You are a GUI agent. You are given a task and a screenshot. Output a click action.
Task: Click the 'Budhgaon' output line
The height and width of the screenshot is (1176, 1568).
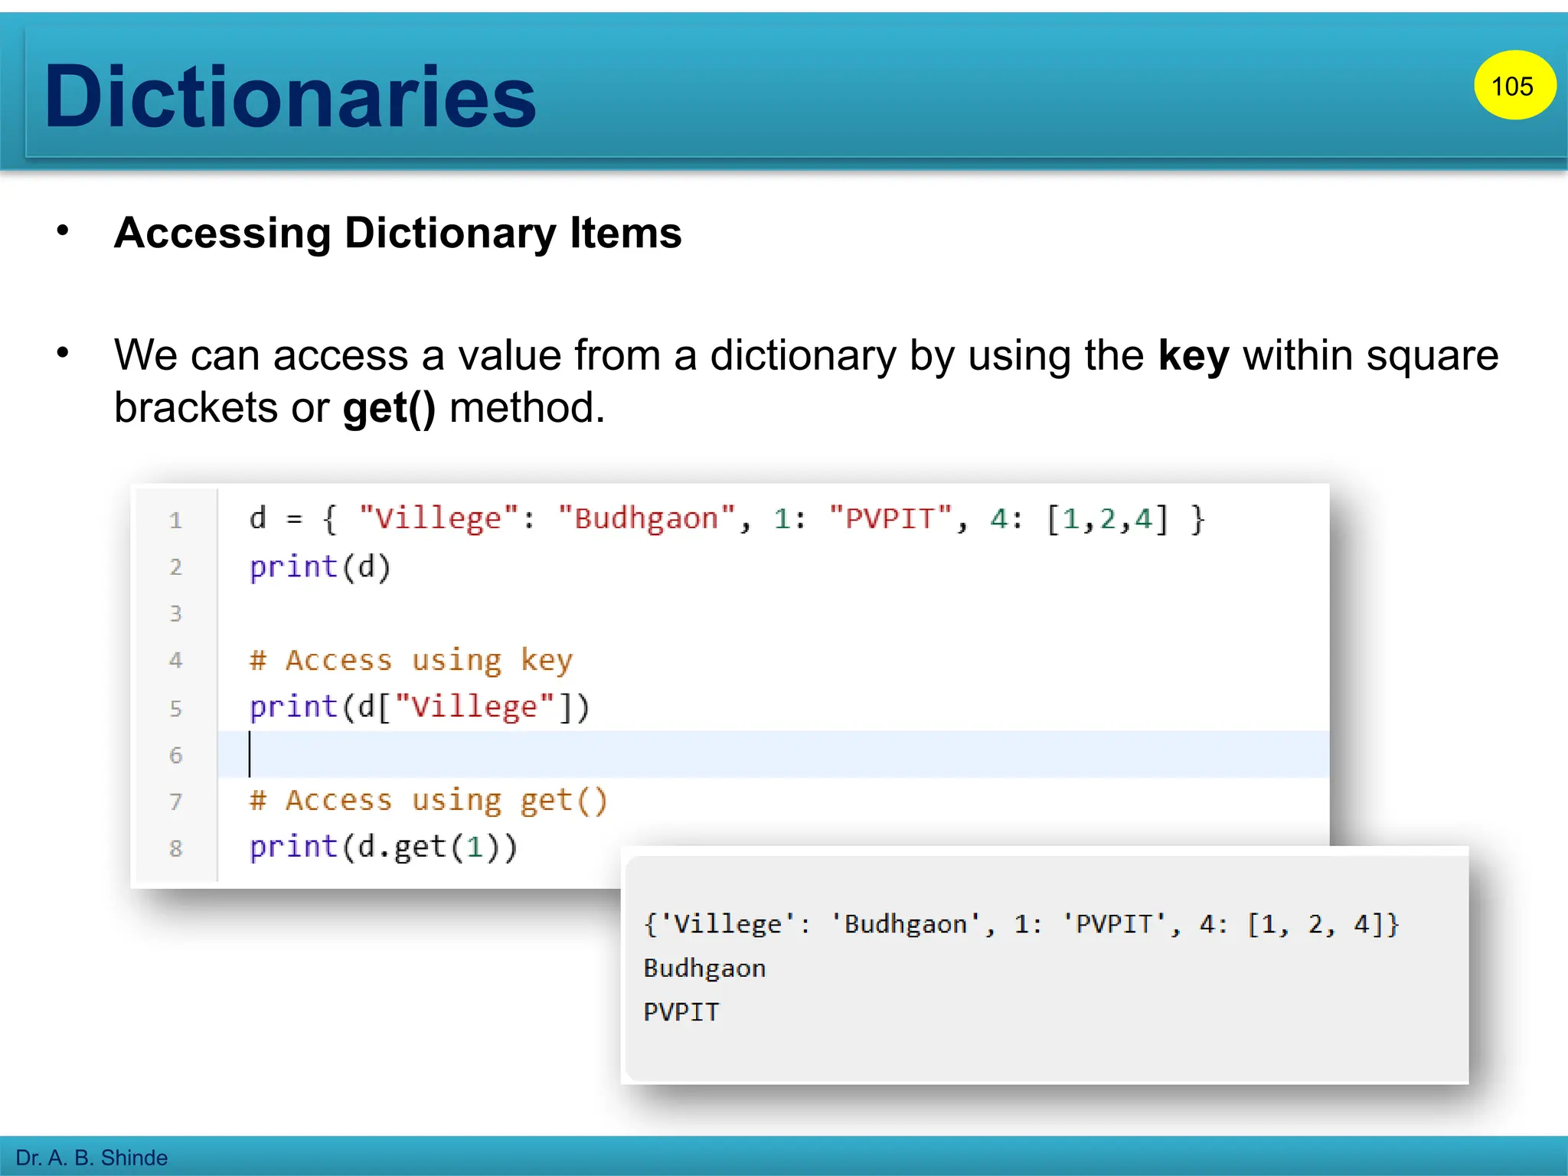[x=704, y=969]
